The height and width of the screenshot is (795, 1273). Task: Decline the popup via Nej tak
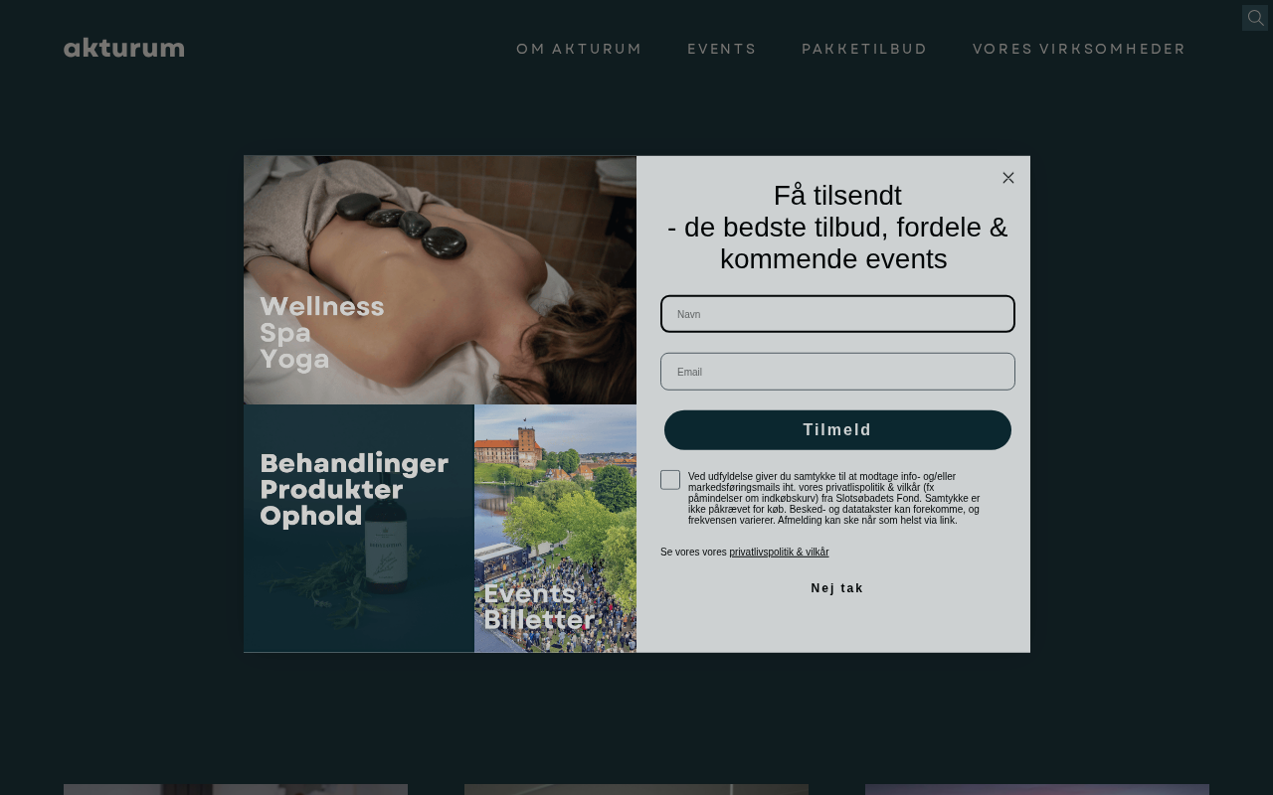pos(837,588)
